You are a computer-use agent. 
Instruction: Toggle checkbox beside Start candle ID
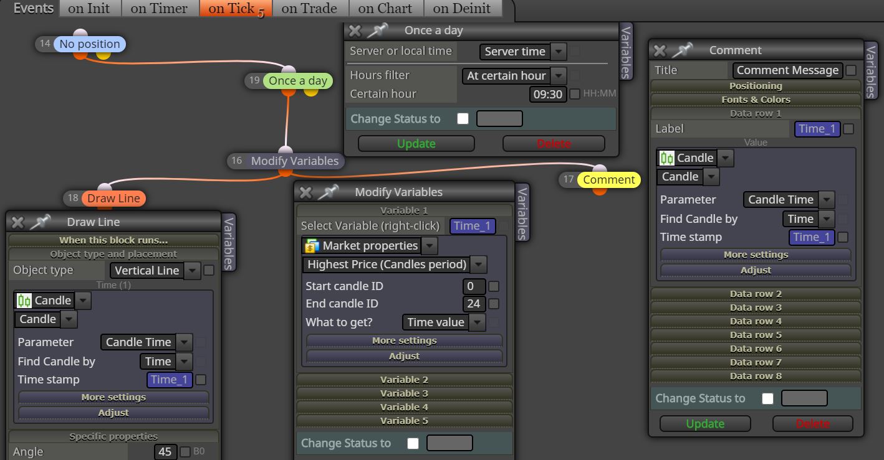coord(494,286)
